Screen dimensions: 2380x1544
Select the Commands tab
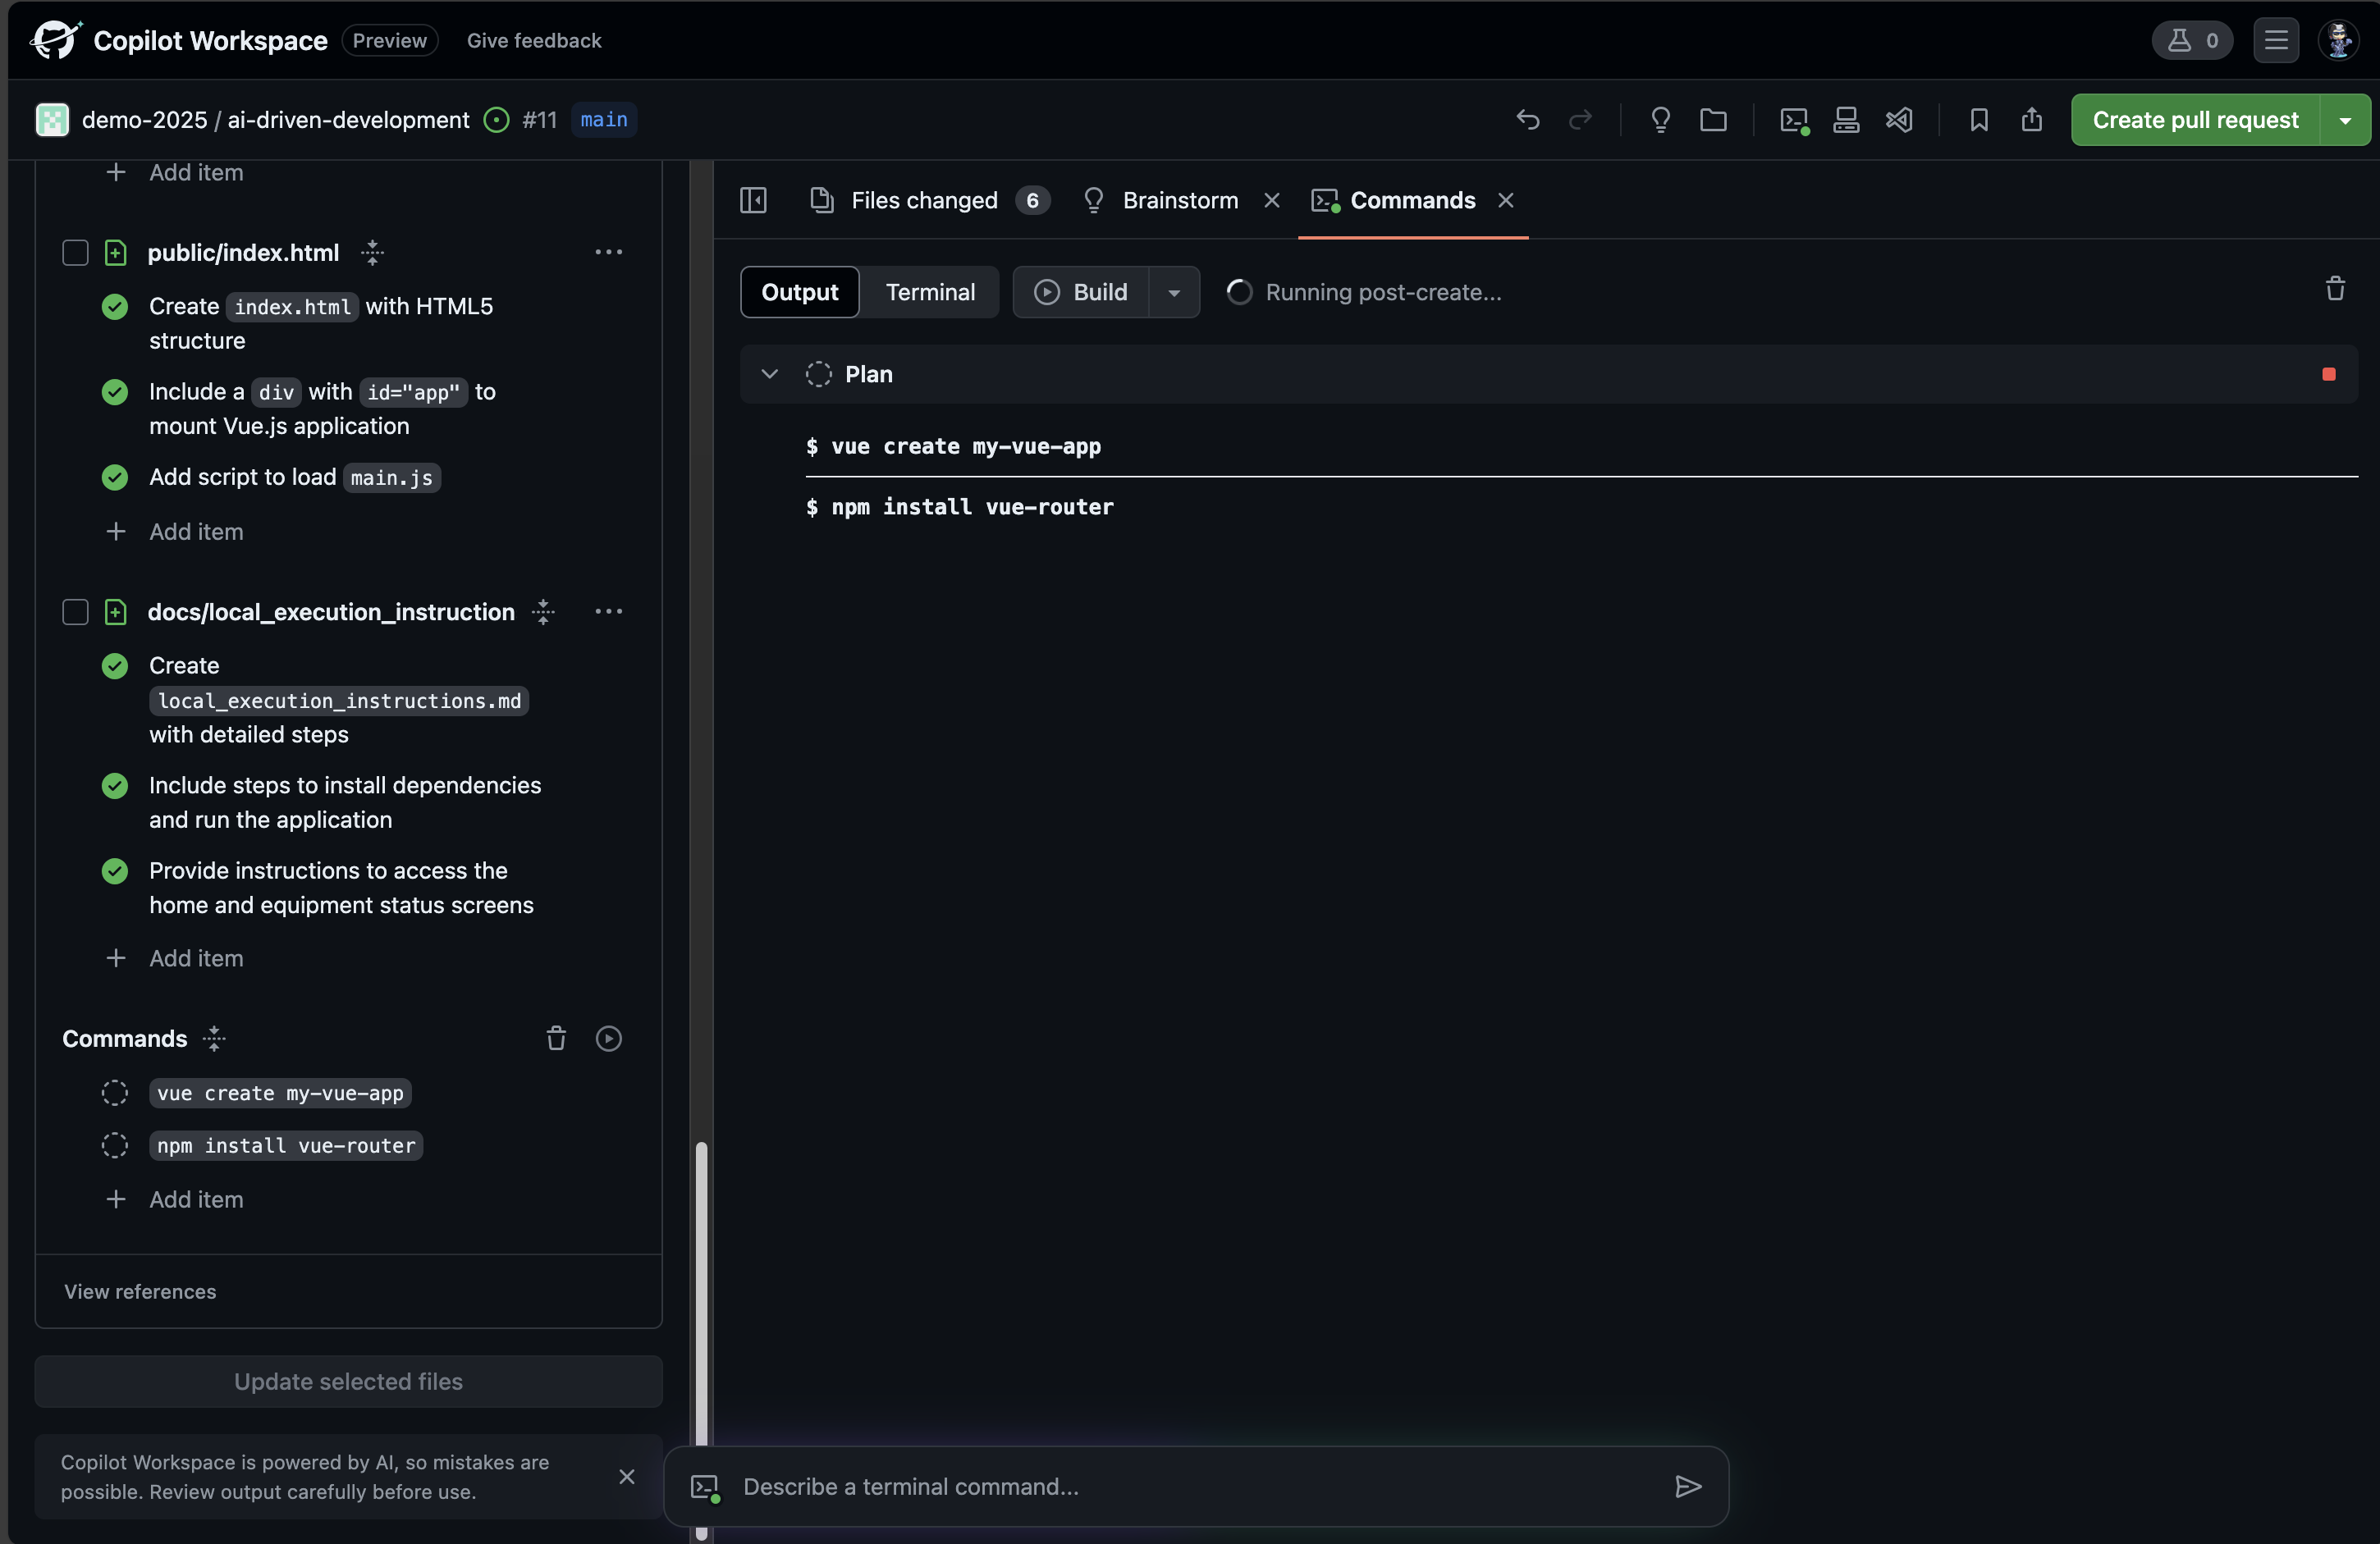1394,200
